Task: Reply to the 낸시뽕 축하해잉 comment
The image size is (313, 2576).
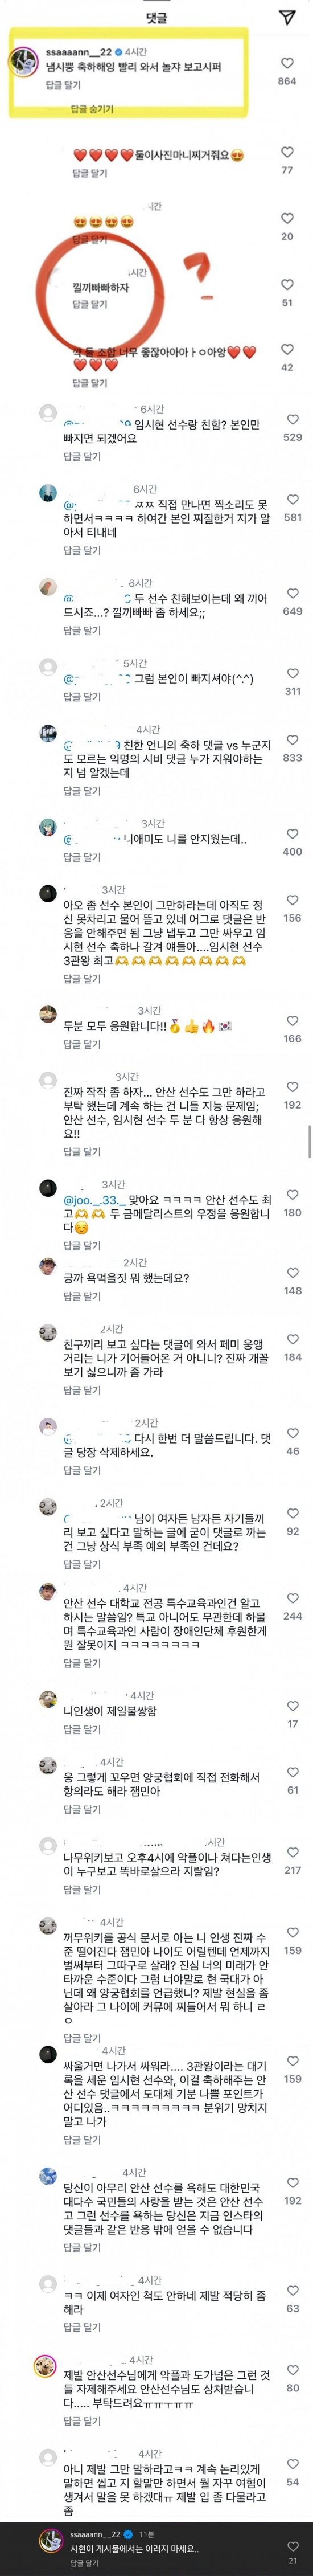Action: click(x=63, y=86)
